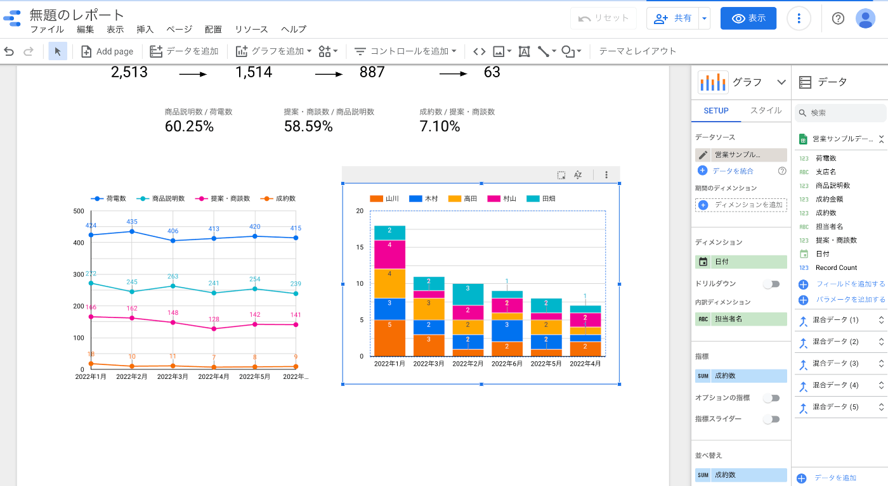Viewport: 888px width, 486px height.
Task: Click ディメンションを追加 under 期間のディメンション
Action: (x=741, y=205)
